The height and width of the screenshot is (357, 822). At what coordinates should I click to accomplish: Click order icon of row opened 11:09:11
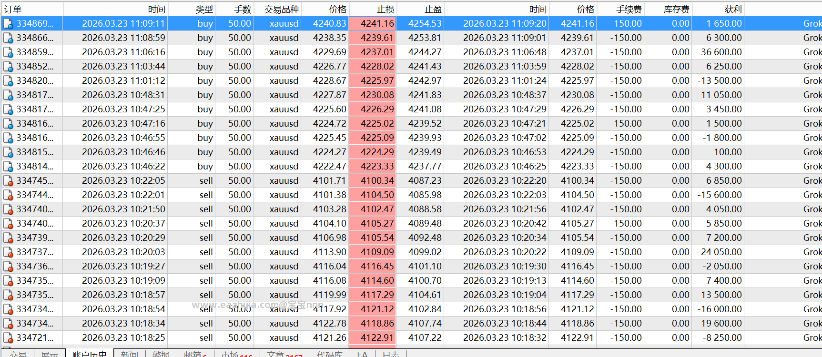pos(8,24)
